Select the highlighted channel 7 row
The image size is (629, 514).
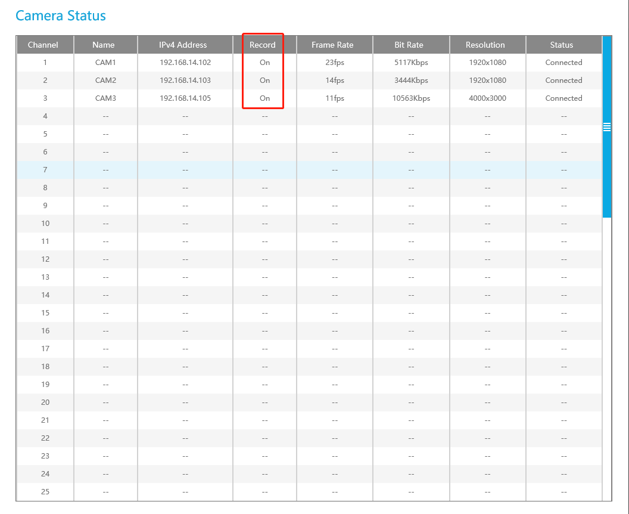(x=309, y=170)
